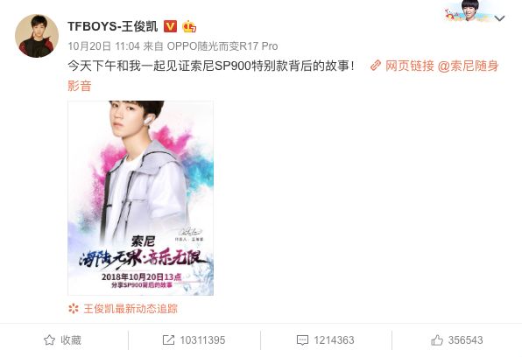Expand the post options chevron menu
Image resolution: width=522 pixels, height=357 pixels.
pyautogui.click(x=499, y=18)
